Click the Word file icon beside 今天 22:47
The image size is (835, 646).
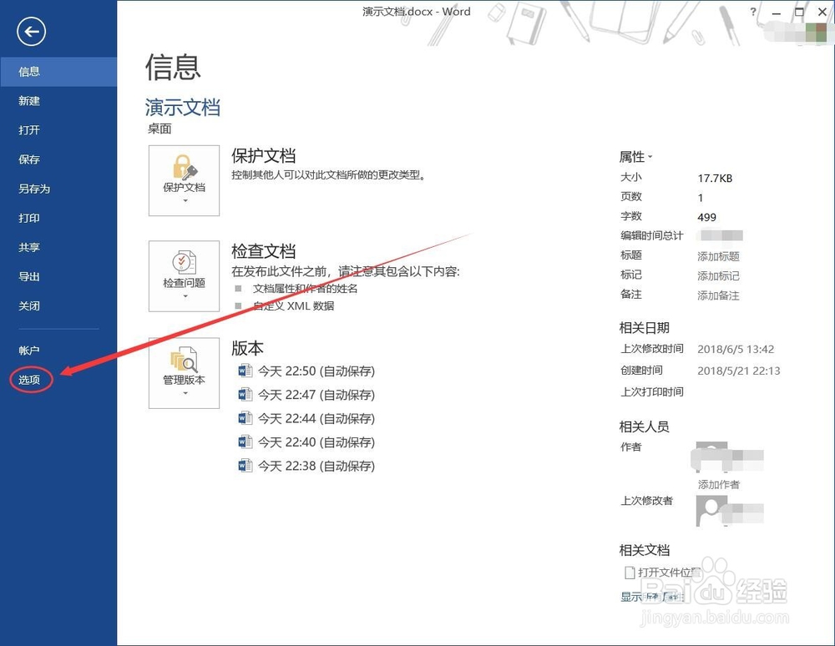pos(245,394)
